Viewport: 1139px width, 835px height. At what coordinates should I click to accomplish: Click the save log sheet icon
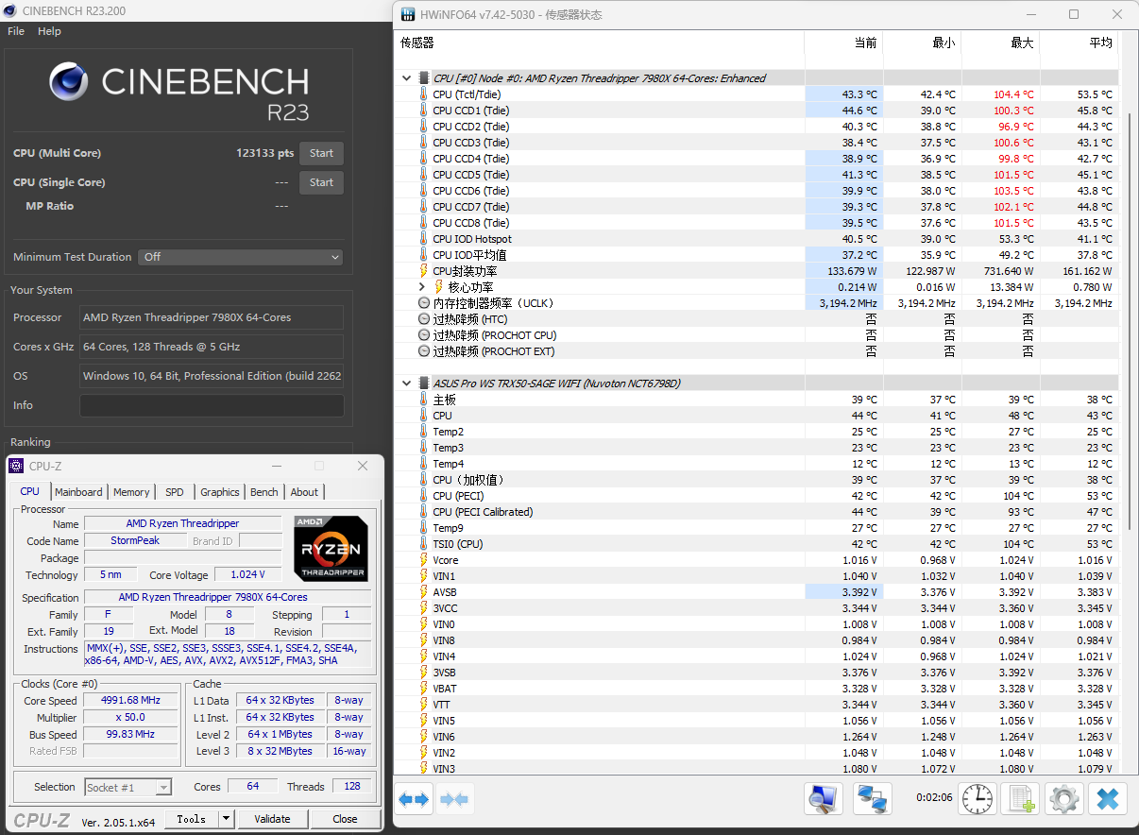point(1021,800)
